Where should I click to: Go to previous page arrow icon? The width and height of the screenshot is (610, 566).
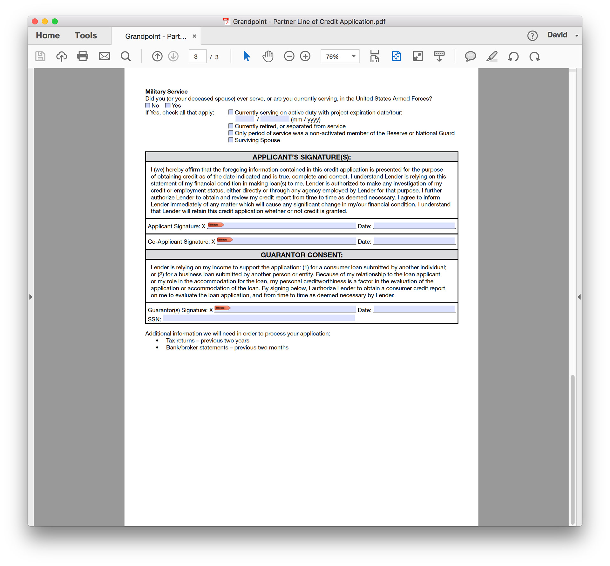tap(157, 57)
